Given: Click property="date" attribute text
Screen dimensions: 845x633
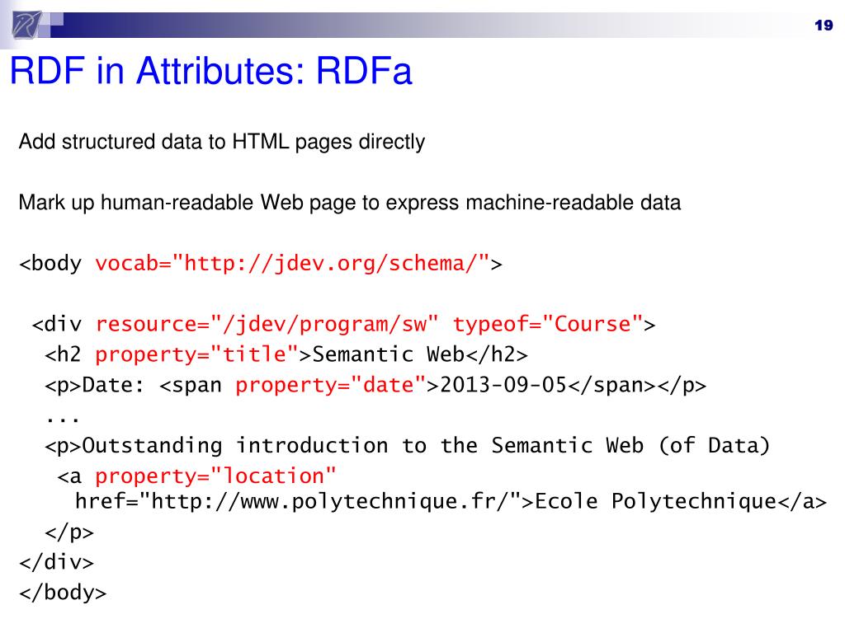Looking at the screenshot, I should [331, 386].
